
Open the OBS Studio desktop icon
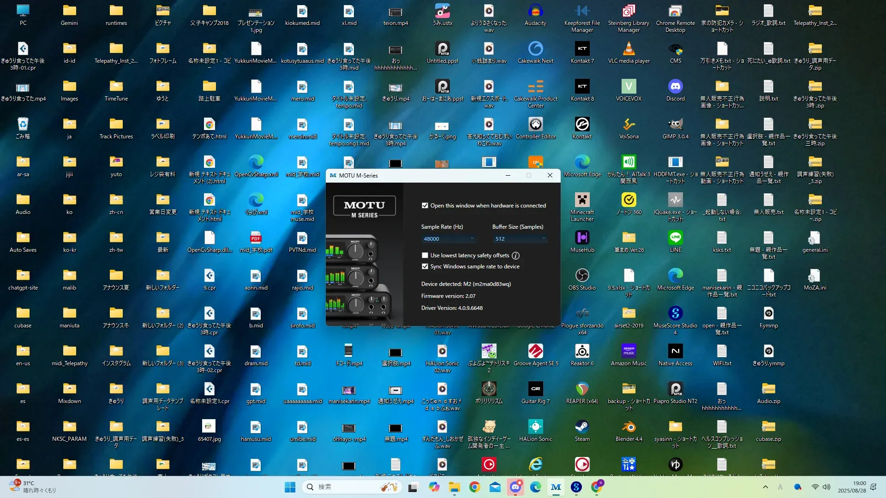582,276
